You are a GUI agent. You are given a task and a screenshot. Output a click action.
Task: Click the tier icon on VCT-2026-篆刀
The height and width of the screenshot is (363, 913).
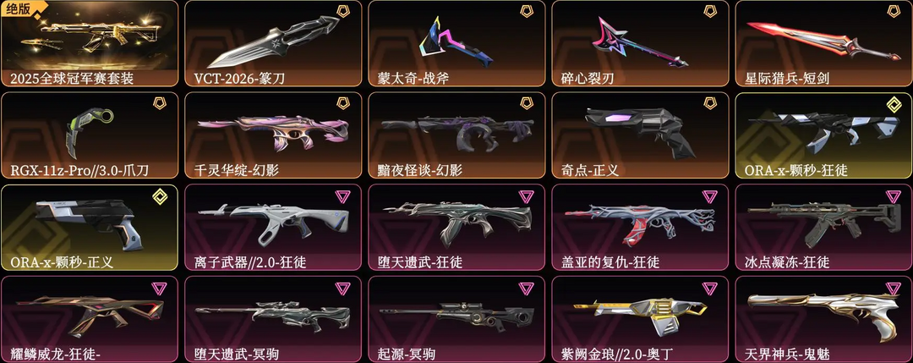343,11
